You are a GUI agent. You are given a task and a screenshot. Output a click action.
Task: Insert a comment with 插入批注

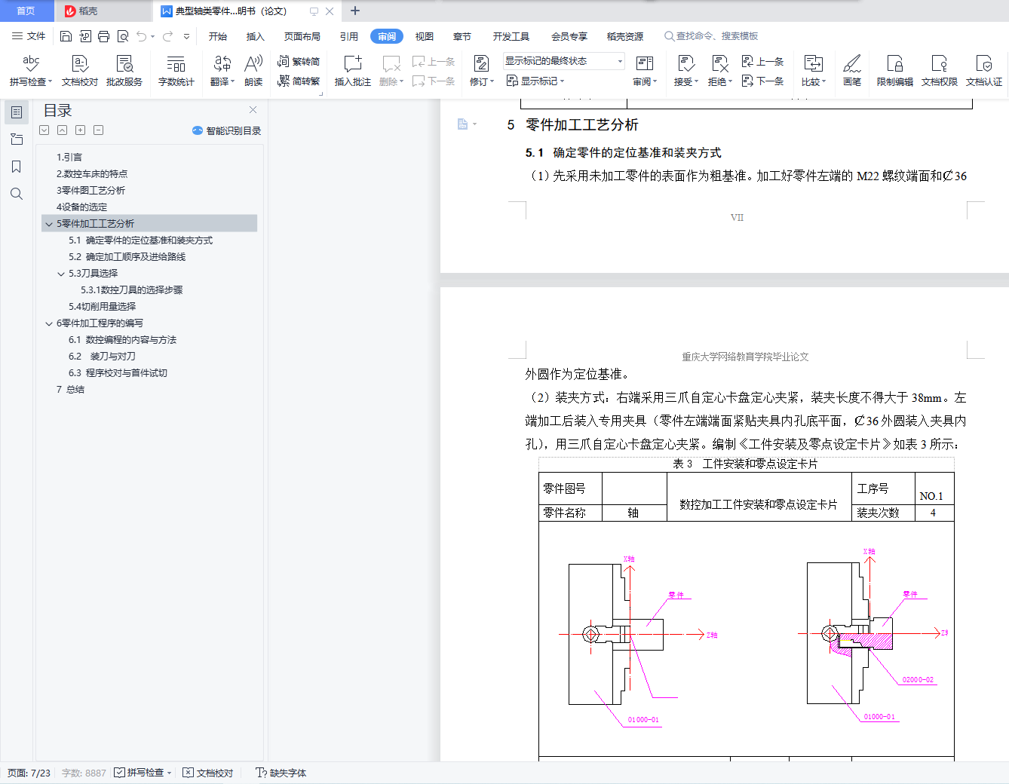(353, 71)
